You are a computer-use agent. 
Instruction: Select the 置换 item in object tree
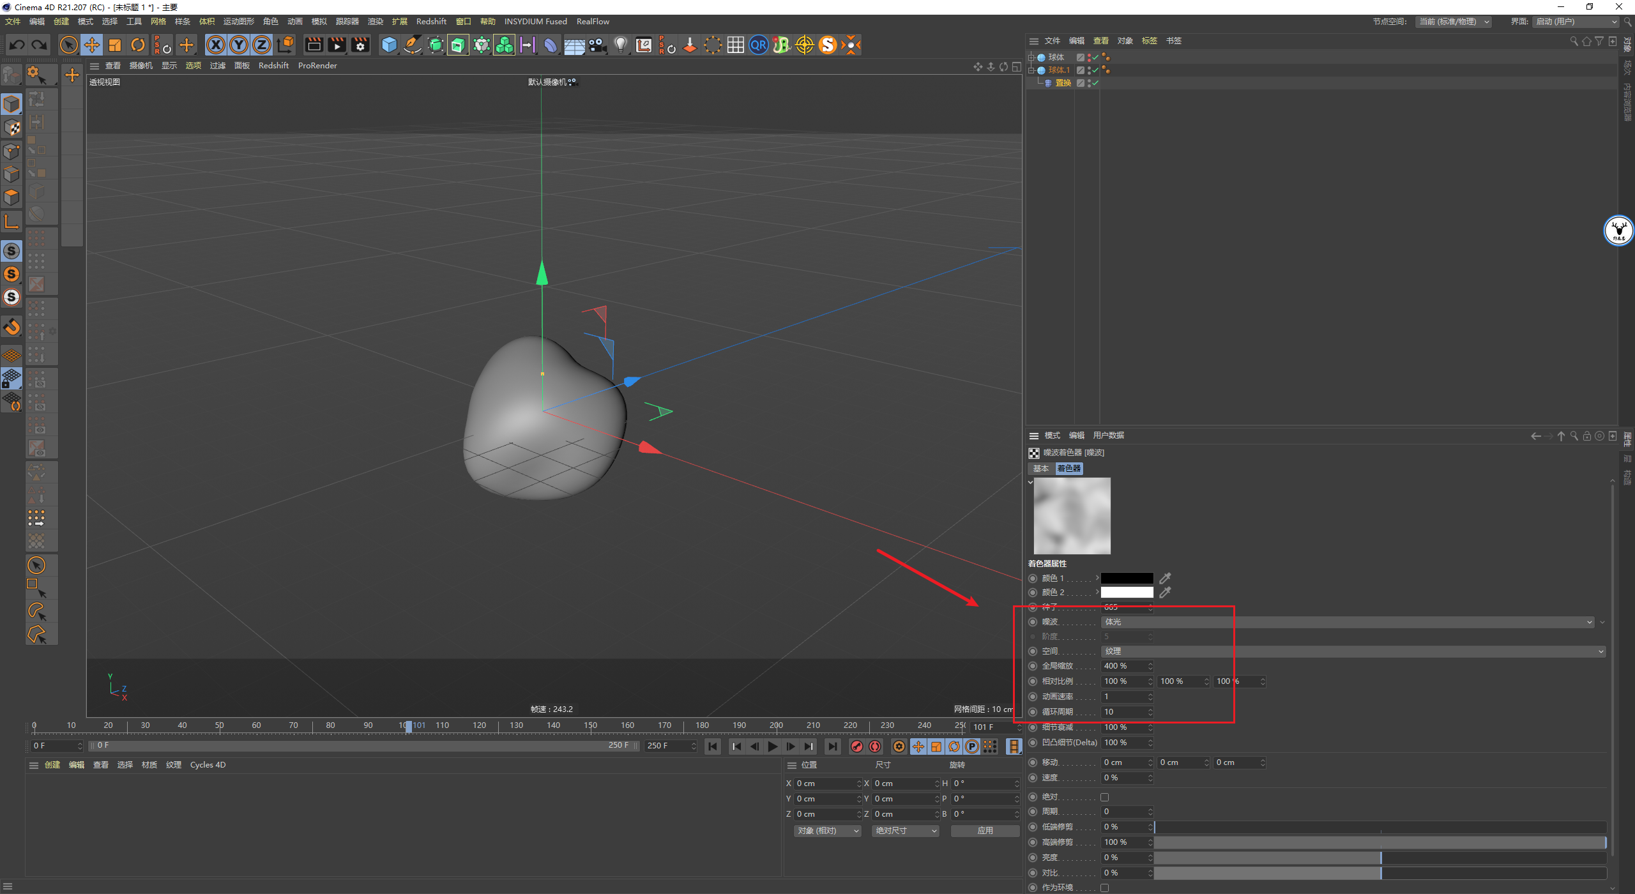1063,83
